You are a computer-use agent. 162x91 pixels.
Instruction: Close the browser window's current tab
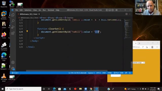136,43
